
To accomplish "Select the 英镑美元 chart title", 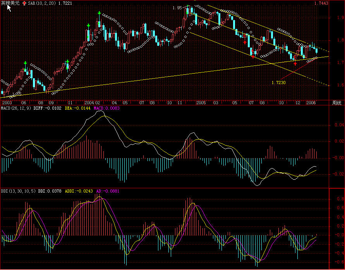I will (x=10, y=3).
